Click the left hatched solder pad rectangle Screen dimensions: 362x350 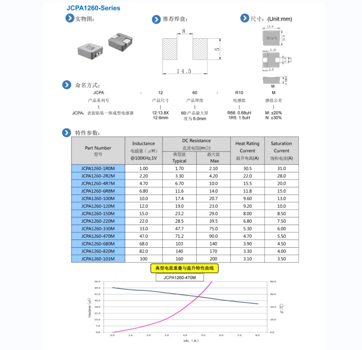[170, 49]
